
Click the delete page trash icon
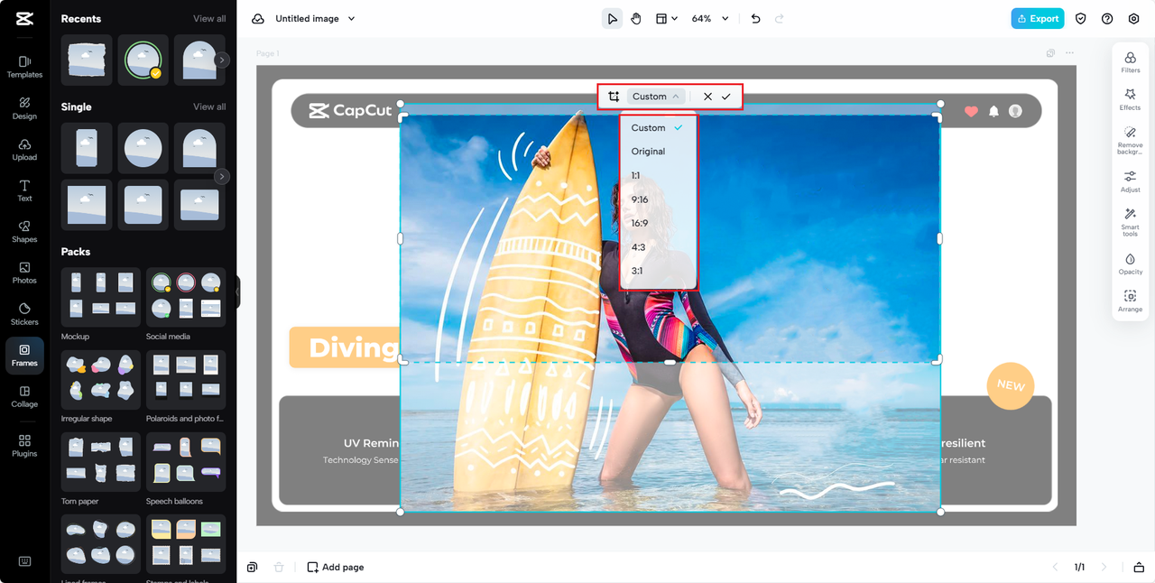click(279, 568)
